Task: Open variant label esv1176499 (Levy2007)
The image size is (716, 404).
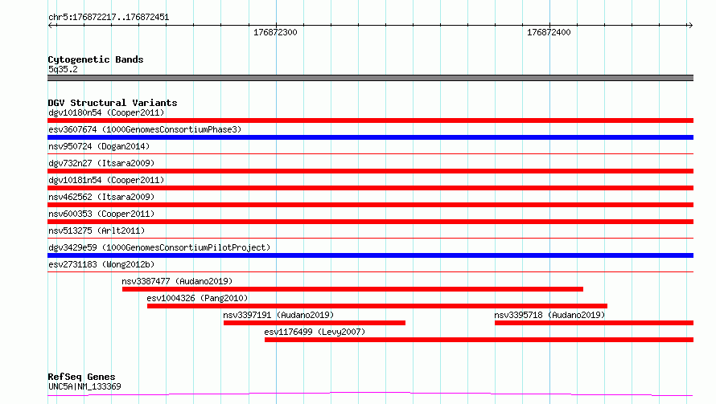Action: click(x=315, y=332)
